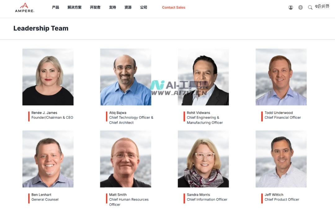Image resolution: width=335 pixels, height=210 pixels.
Task: Select Jeff Wittich portrait photo
Action: pyautogui.click(x=281, y=159)
